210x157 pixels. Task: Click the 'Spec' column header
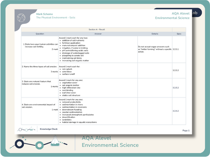[x=179, y=34]
